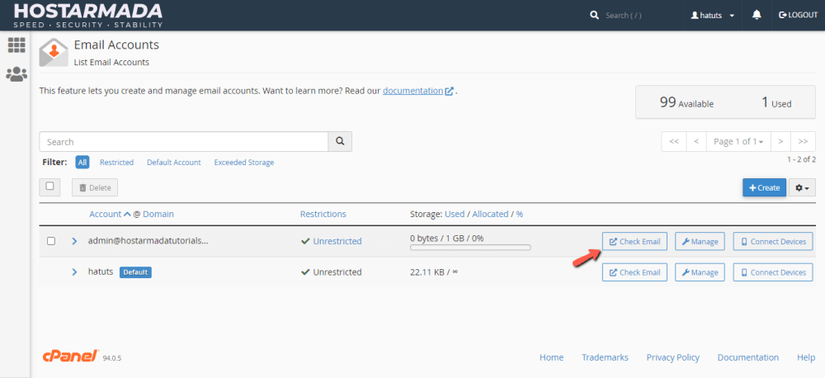Open the gear settings dropdown near Create

pos(803,187)
